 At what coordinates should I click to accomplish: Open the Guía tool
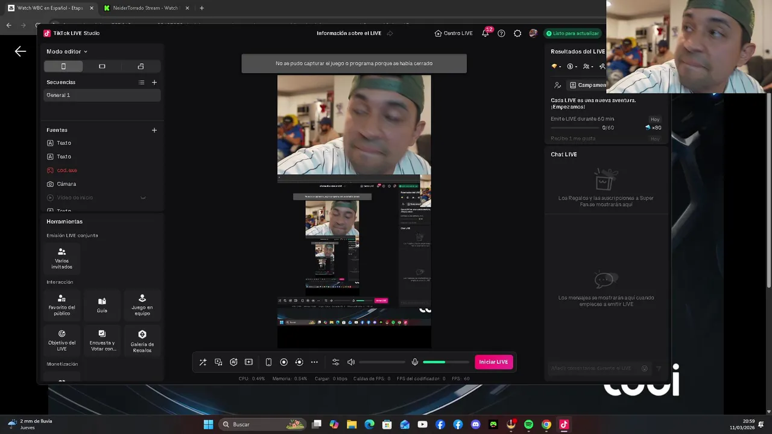[x=102, y=305]
